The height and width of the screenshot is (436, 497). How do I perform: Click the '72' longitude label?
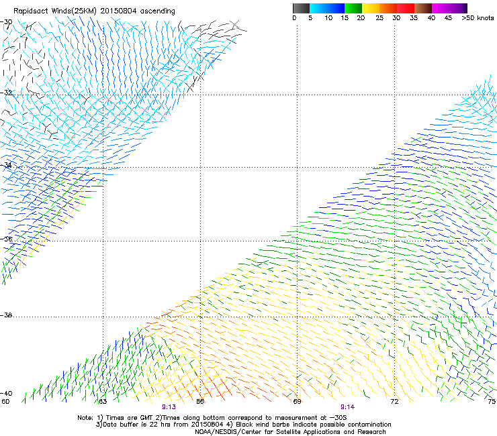(x=394, y=402)
